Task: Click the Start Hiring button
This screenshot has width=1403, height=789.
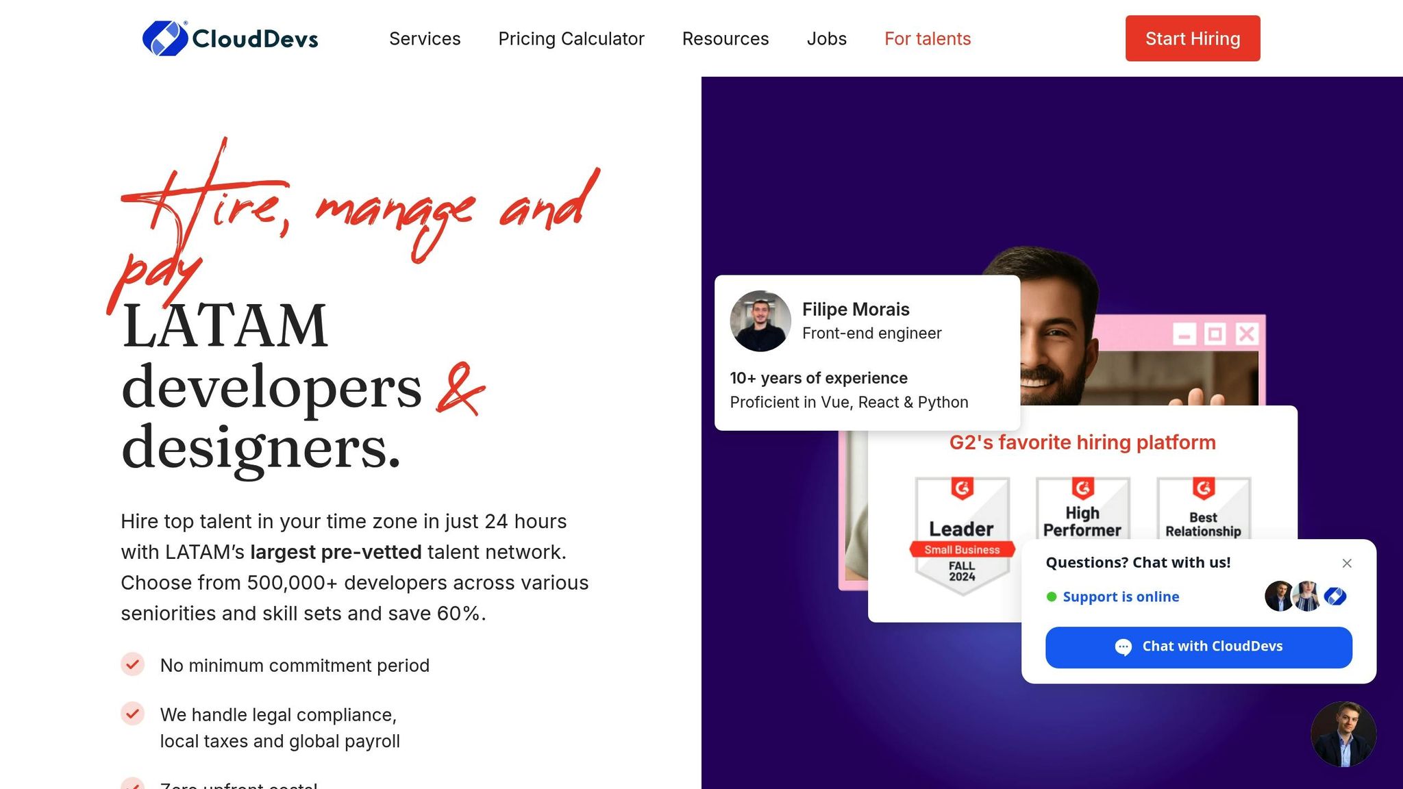Action: (1193, 38)
